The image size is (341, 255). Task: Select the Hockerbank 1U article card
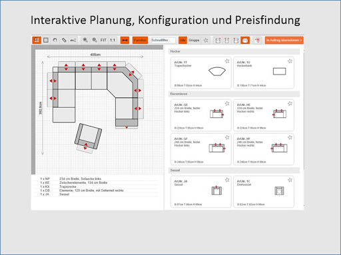click(264, 73)
